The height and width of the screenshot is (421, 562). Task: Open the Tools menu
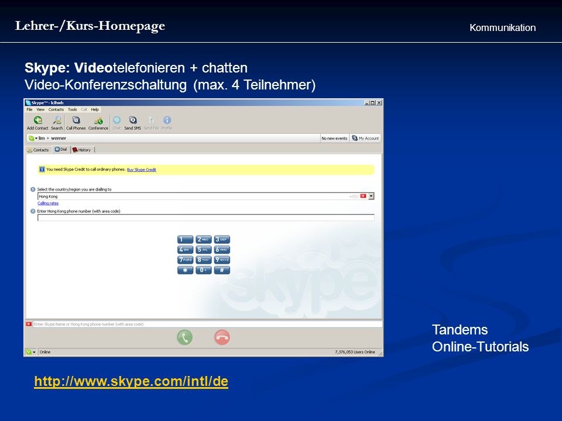tap(73, 109)
